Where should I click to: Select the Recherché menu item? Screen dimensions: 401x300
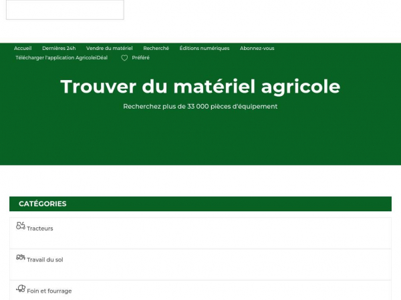[156, 48]
